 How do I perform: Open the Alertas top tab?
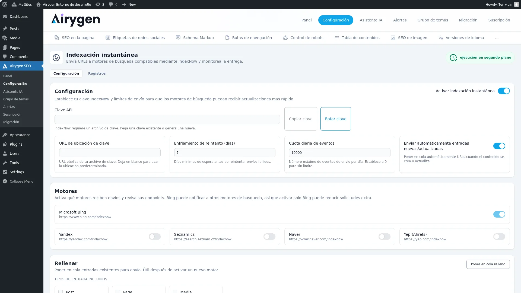point(400,20)
